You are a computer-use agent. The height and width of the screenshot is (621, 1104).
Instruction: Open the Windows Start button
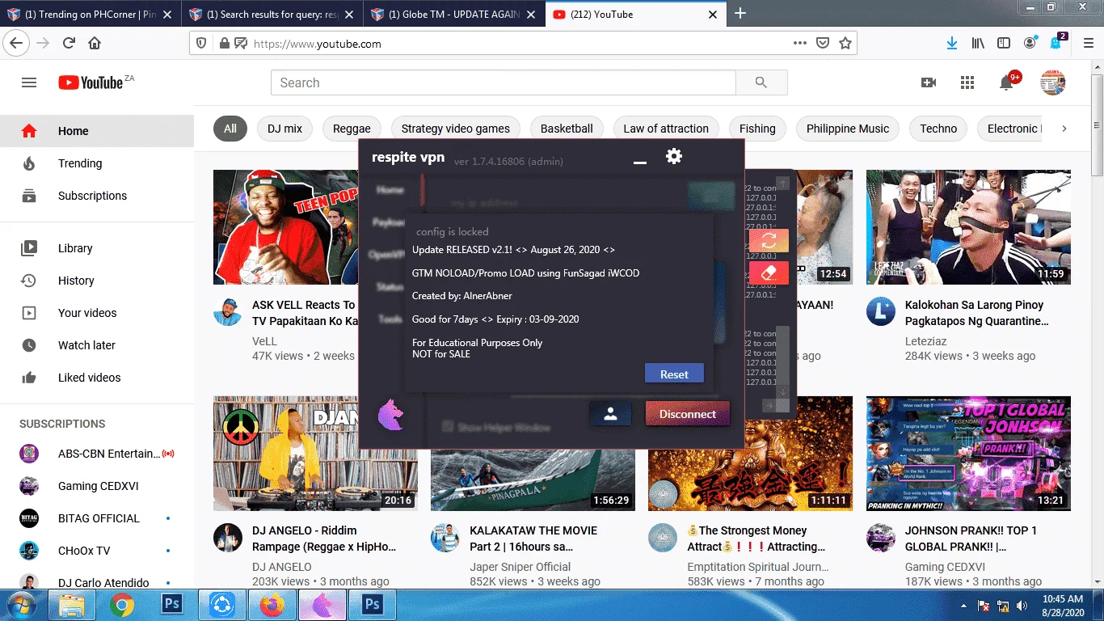[19, 605]
